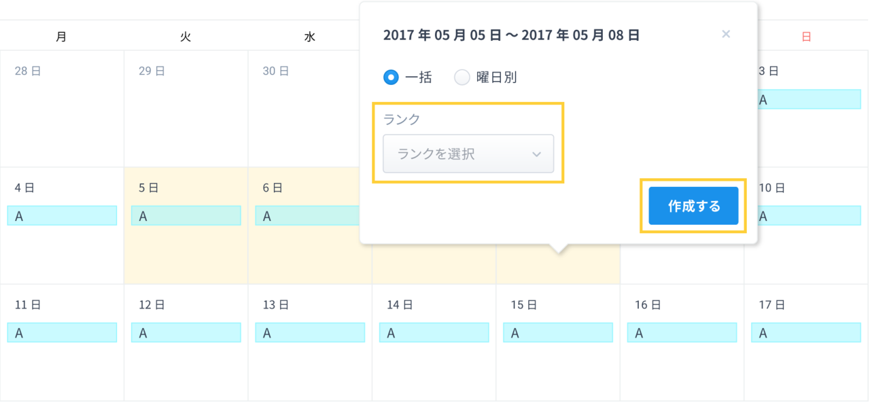
Task: Click the rank A bar on 4日
Action: tap(62, 216)
